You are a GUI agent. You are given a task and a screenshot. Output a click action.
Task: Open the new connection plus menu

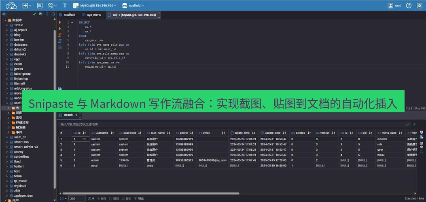point(27,5)
